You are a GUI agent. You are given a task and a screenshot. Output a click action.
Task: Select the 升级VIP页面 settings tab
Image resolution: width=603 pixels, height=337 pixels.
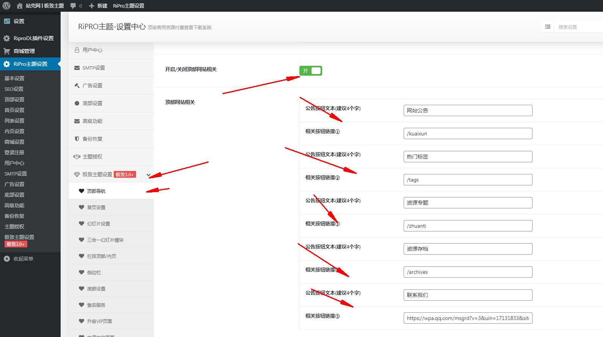[x=111, y=321]
